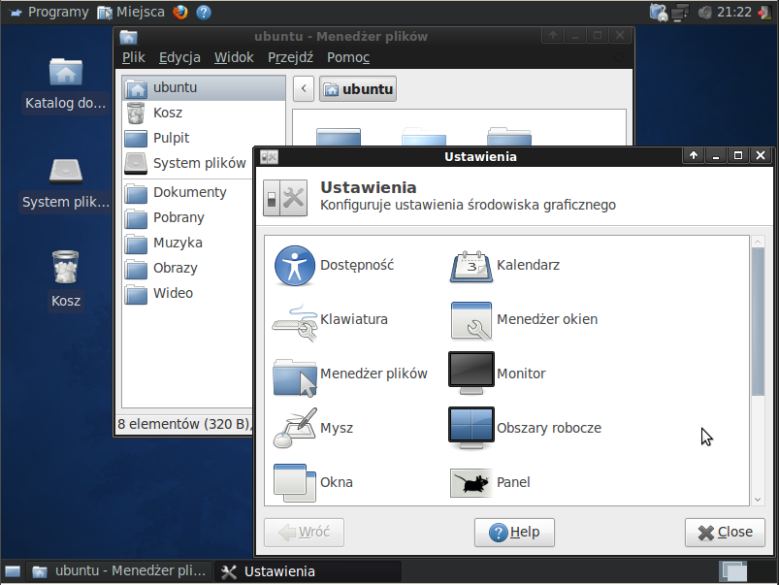Open the Programy applications menu
This screenshot has width=779, height=585.
(49, 13)
